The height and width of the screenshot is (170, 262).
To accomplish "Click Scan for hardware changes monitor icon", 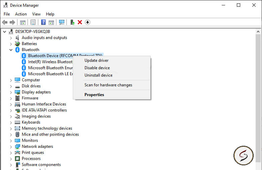I will [62, 22].
